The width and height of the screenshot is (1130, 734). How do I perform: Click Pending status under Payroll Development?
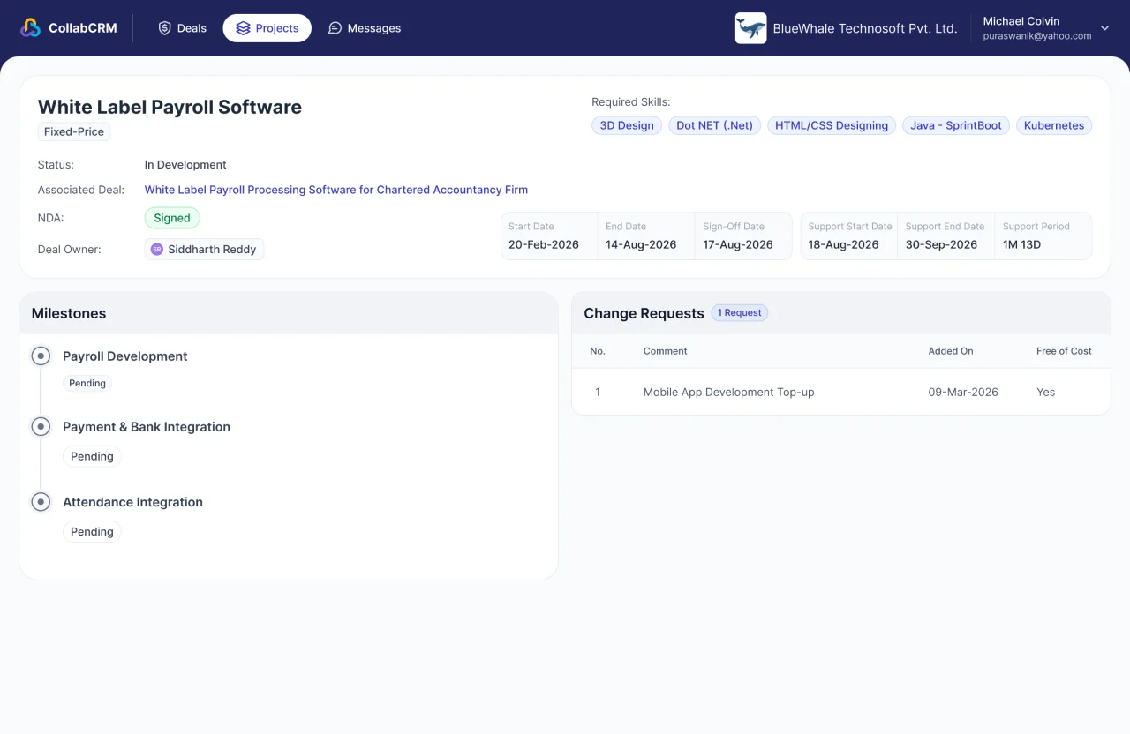[x=87, y=384]
